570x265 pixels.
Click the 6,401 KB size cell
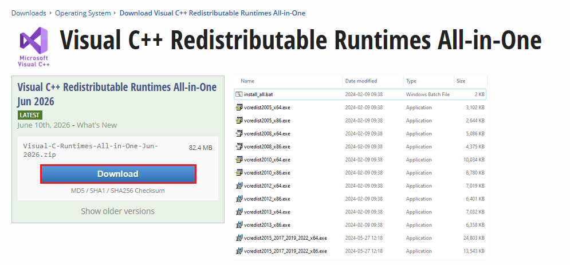475,199
